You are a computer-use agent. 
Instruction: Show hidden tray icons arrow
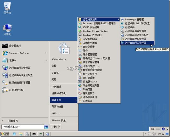pyautogui.click(x=145, y=134)
